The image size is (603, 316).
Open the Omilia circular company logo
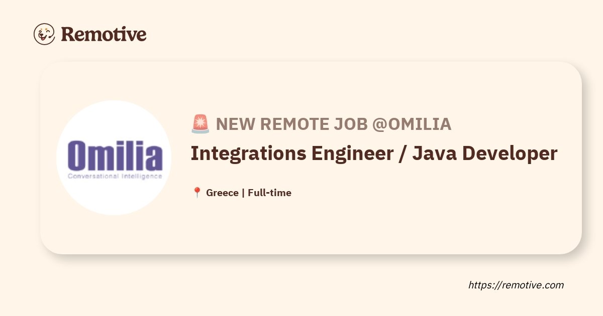(x=114, y=158)
